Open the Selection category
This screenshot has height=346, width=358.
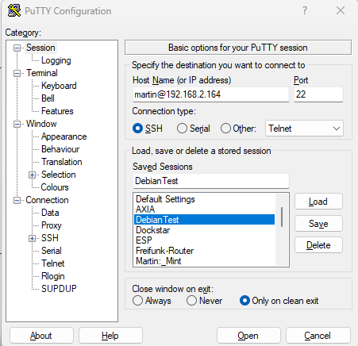point(59,175)
